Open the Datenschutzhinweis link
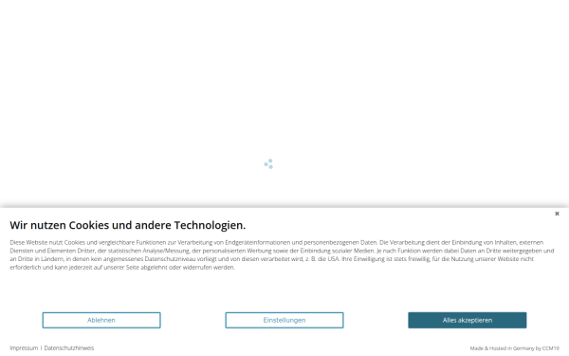 point(69,348)
